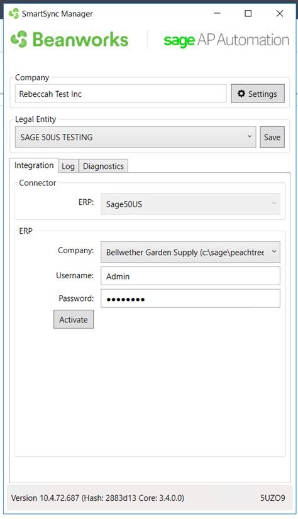The height and width of the screenshot is (519, 298).
Task: Maximize the SmartSync Manager window
Action: (248, 13)
